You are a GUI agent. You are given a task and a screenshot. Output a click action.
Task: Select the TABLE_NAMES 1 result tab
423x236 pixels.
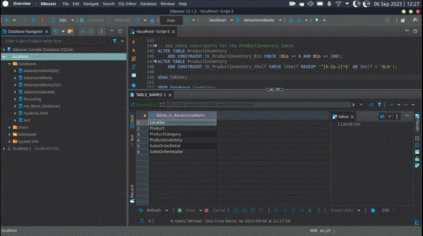[x=150, y=95]
